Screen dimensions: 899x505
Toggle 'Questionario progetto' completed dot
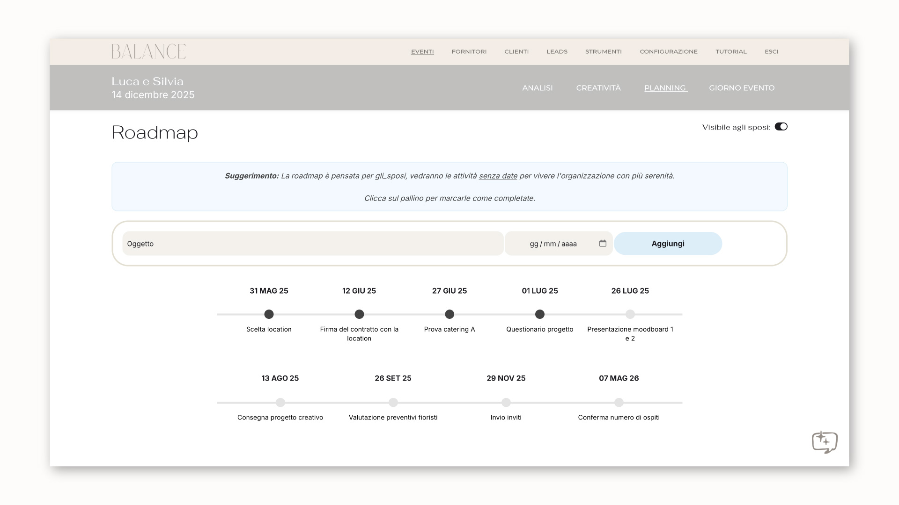point(539,314)
